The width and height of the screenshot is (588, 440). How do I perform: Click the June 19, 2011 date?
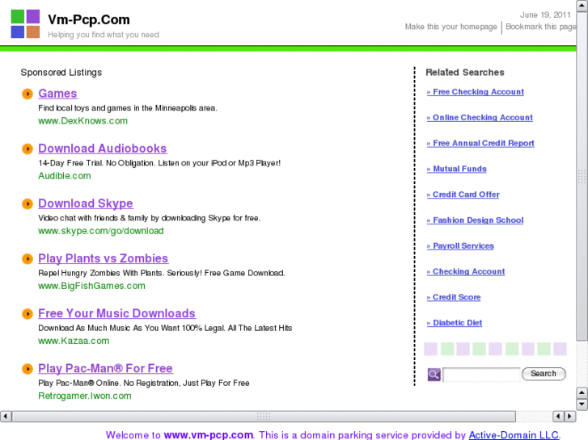pyautogui.click(x=545, y=15)
